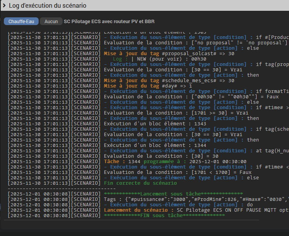Click the chevron arrow beside the log title
This screenshot has height=236, width=289.
coord(4,6)
